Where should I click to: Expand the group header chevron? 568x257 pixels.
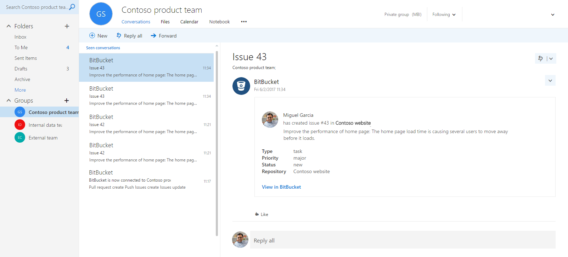[x=553, y=15]
